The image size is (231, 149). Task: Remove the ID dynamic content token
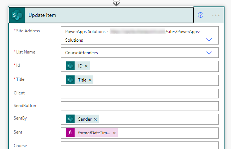86,66
